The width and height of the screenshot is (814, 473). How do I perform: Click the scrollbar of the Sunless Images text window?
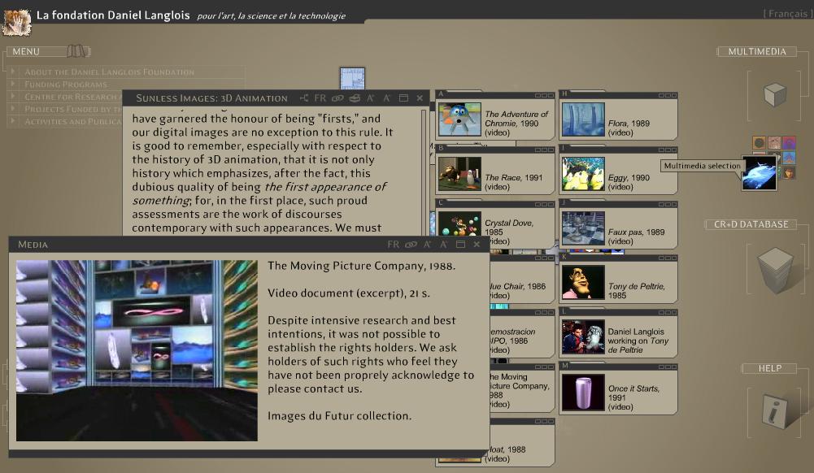pyautogui.click(x=424, y=171)
